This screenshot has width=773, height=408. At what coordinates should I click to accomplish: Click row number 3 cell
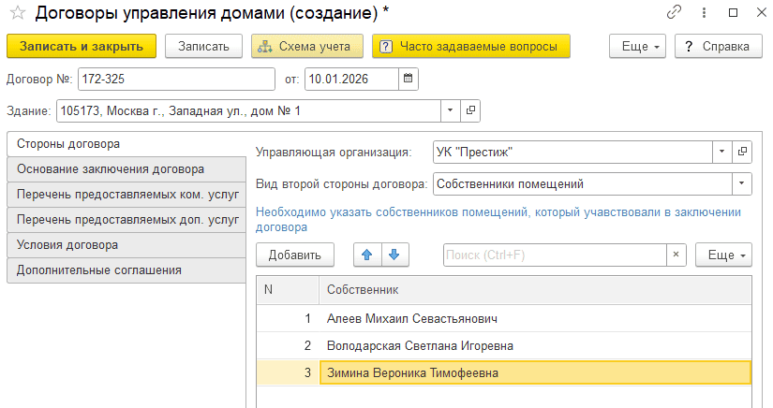288,372
